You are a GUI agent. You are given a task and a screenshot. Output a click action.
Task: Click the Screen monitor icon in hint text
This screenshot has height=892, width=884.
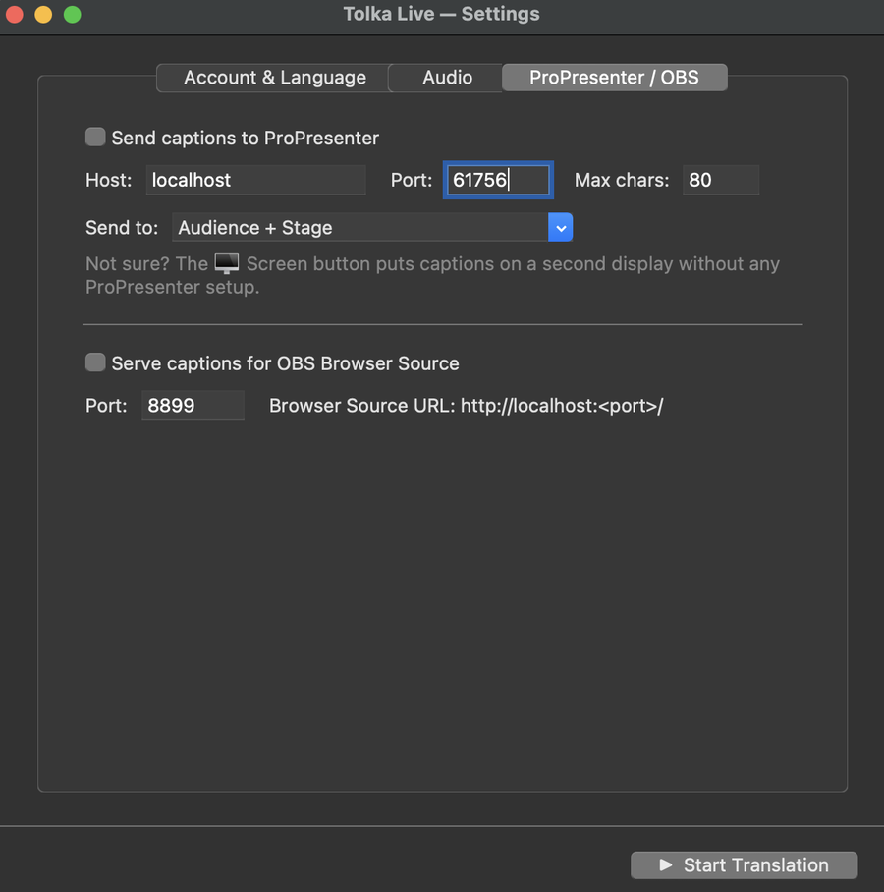(x=227, y=263)
